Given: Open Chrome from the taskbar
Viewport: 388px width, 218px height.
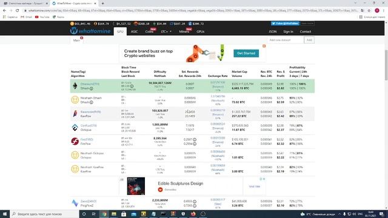Looking at the screenshot, I should point(104,214).
